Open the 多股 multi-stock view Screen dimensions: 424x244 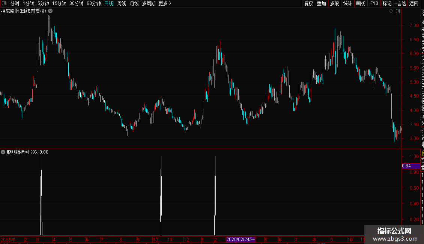[x=334, y=3]
